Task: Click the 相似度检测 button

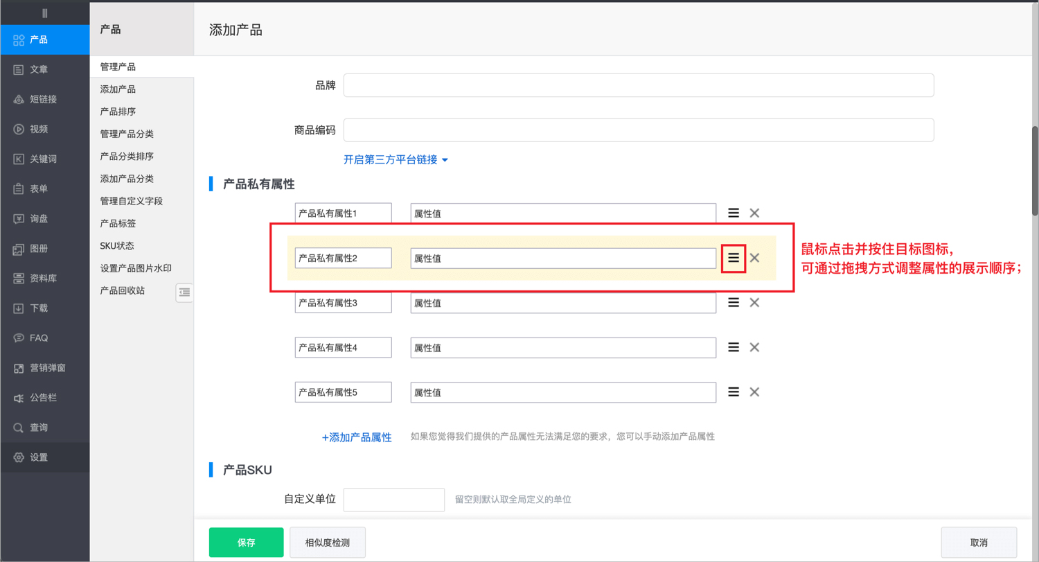Action: point(327,543)
